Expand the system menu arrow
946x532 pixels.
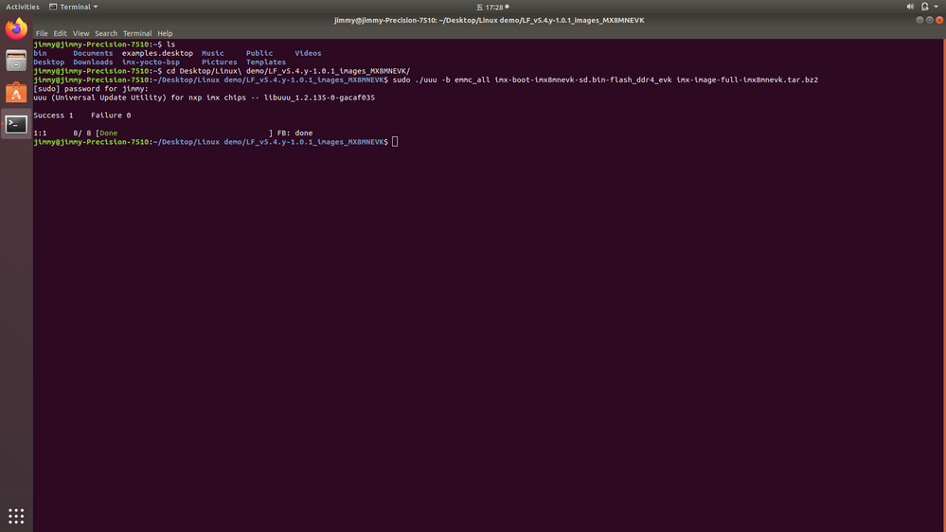click(x=937, y=7)
